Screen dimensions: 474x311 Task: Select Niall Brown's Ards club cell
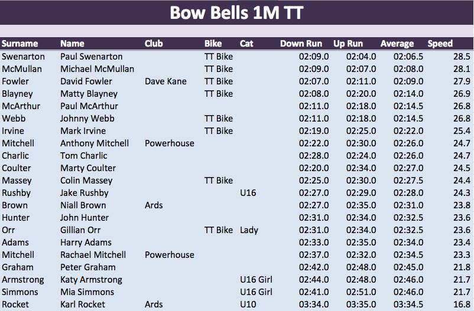click(x=154, y=205)
